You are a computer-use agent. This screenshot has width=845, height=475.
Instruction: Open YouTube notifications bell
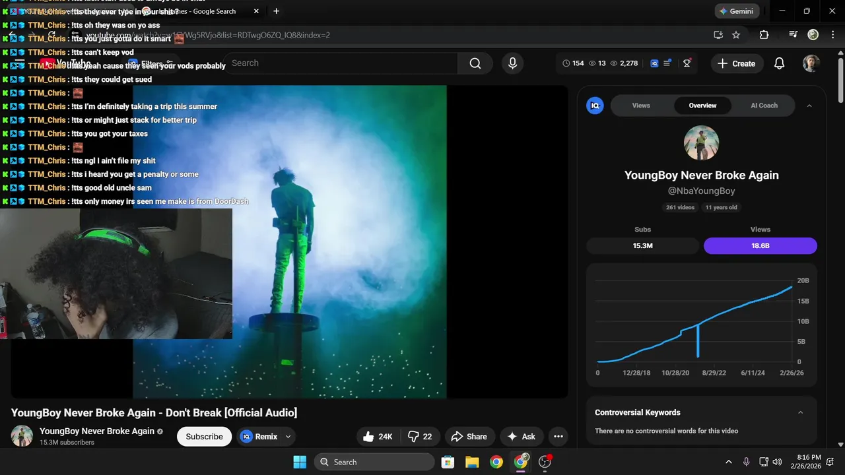[x=779, y=63]
